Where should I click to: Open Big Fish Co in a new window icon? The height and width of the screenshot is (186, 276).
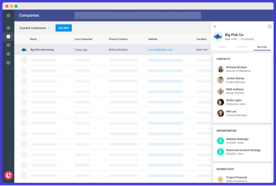[x=270, y=26]
